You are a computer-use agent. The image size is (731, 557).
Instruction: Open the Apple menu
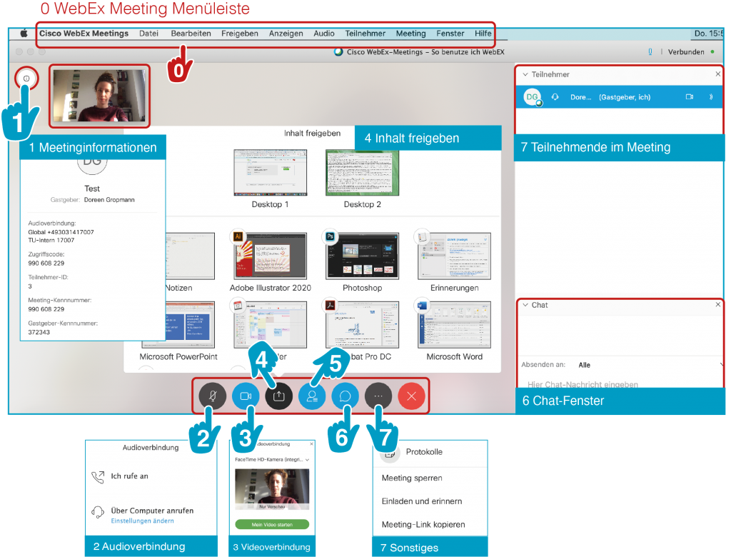click(x=24, y=33)
